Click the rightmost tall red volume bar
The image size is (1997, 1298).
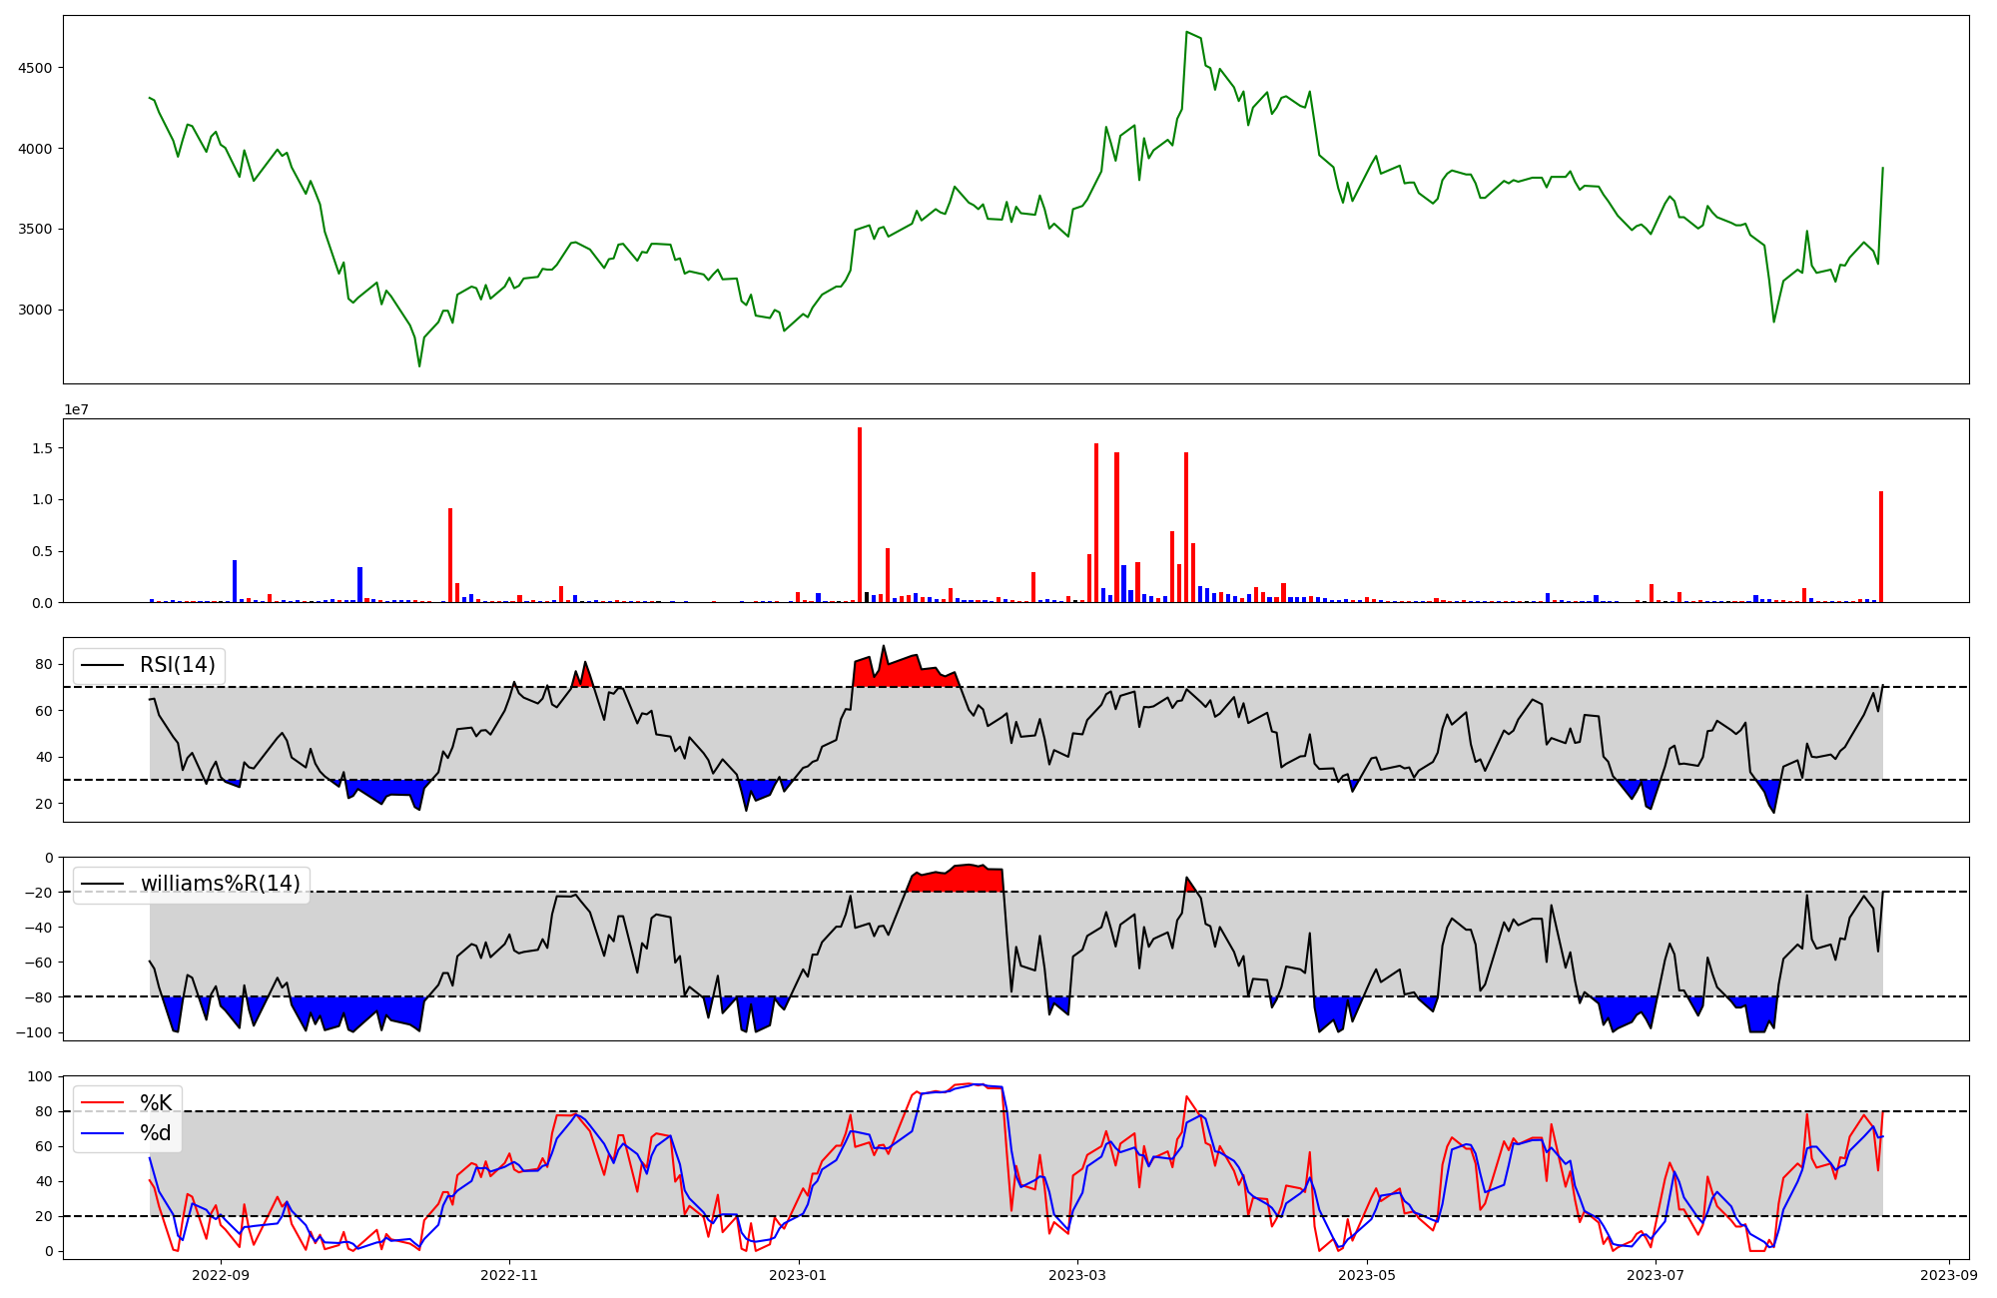(x=1881, y=547)
